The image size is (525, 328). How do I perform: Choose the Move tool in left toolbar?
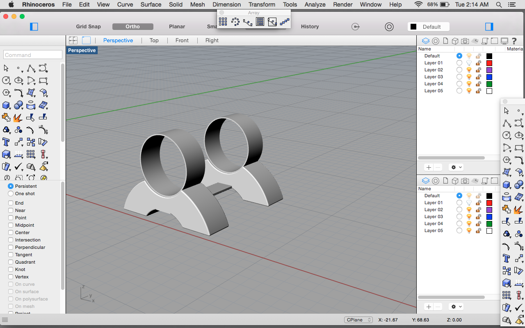[18, 142]
